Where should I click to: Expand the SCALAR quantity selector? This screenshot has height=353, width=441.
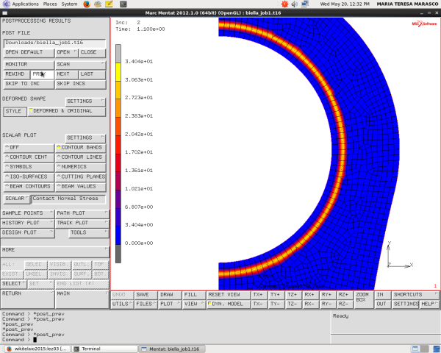tap(17, 199)
